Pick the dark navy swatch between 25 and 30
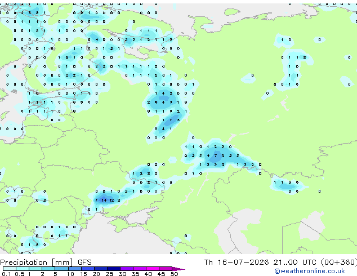357x276 pixels. tap(114, 269)
